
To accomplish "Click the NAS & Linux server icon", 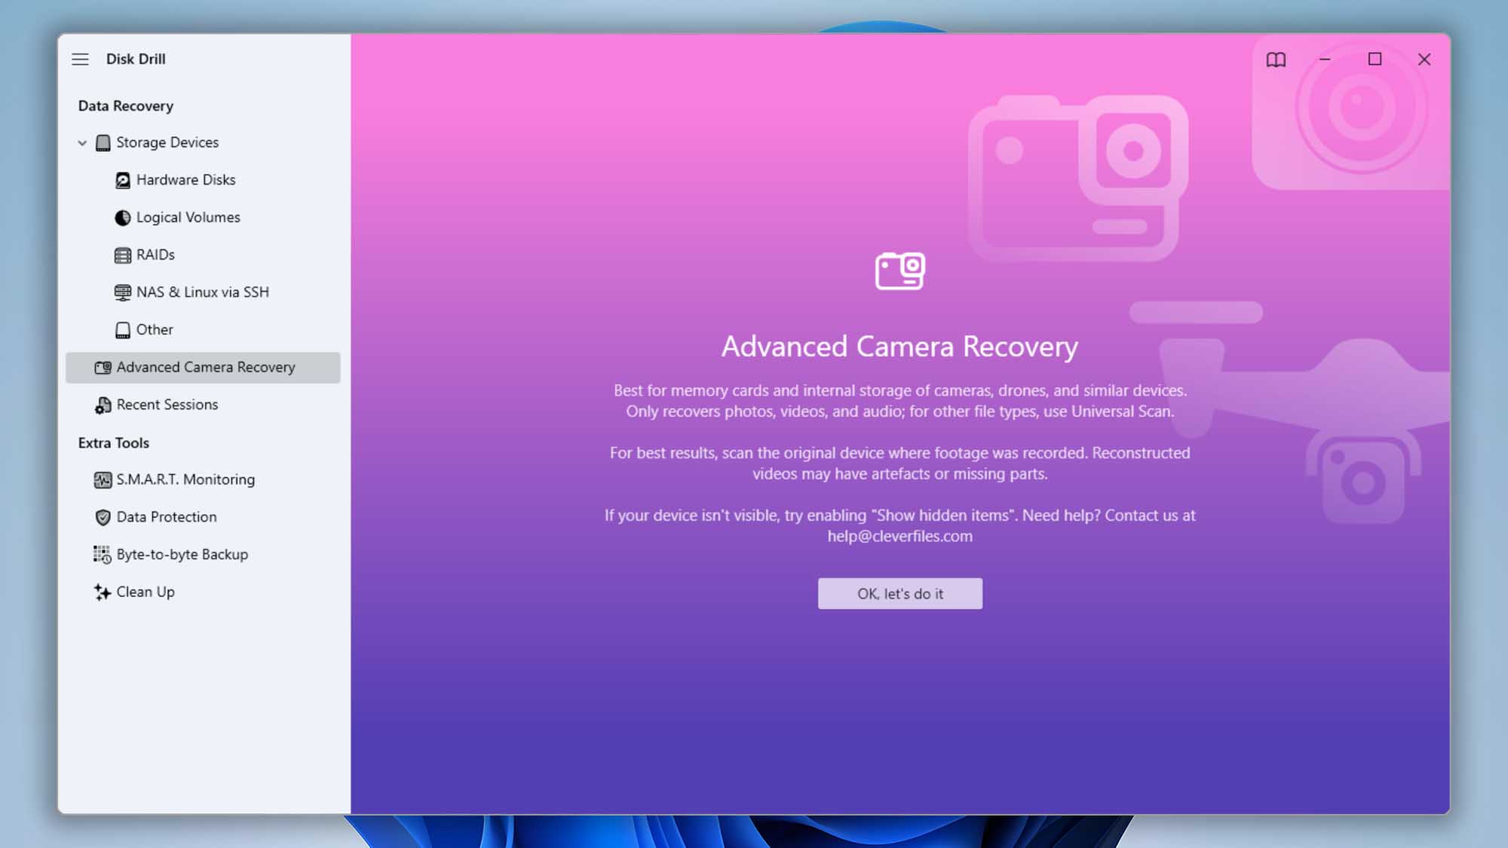I will [x=122, y=292].
